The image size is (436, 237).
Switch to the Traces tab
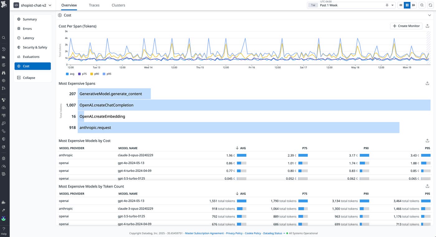[94, 5]
